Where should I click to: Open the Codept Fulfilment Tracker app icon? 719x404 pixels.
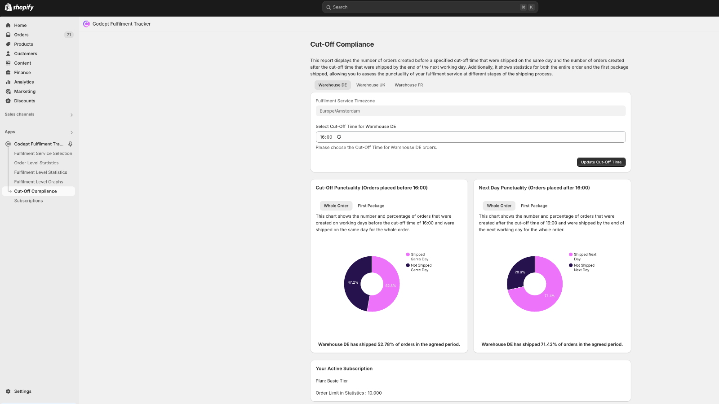8,144
